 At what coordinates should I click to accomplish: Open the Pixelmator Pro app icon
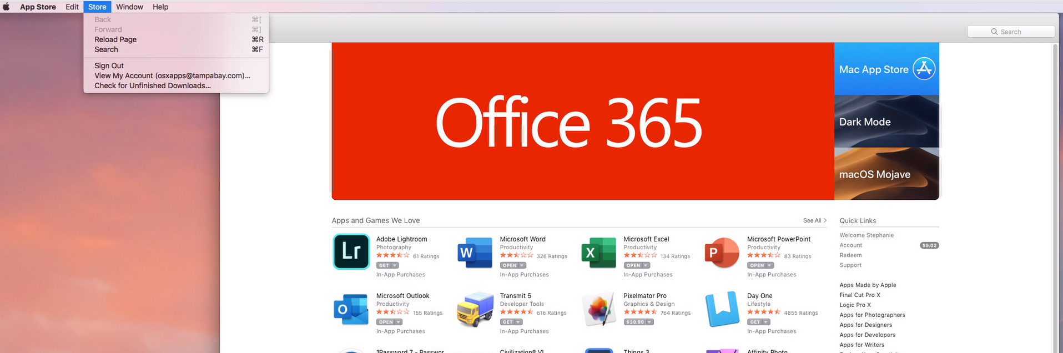pos(598,309)
